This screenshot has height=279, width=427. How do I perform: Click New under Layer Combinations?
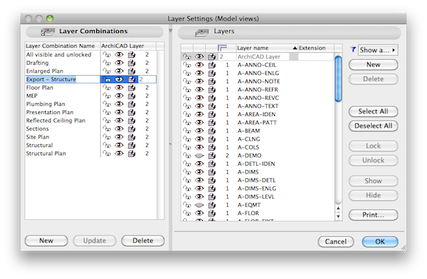click(x=46, y=241)
